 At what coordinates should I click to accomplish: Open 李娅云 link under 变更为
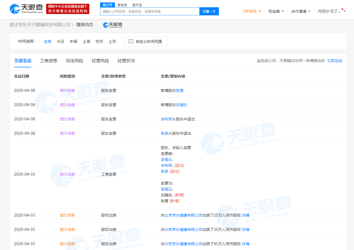(x=166, y=189)
